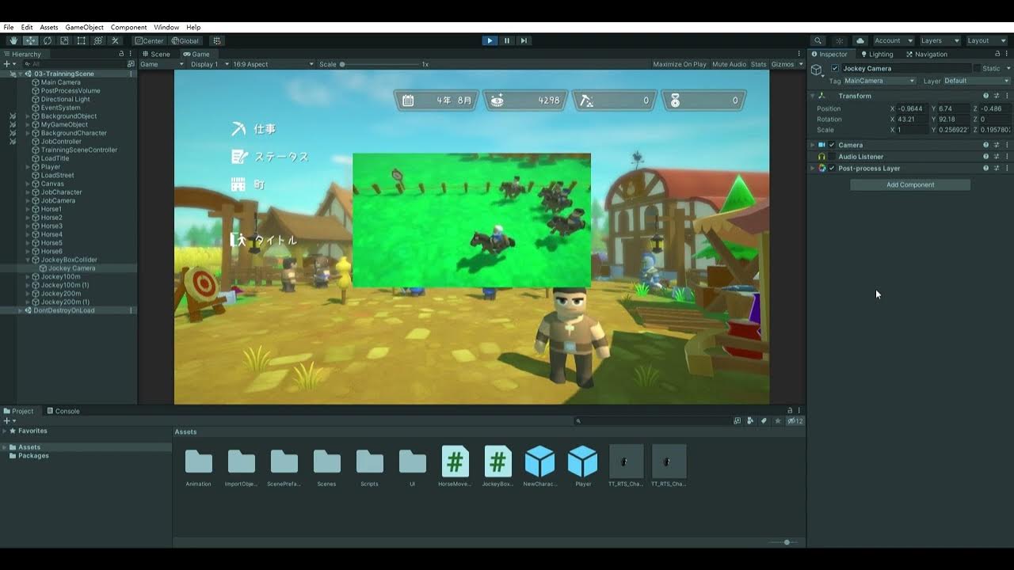The height and width of the screenshot is (570, 1014).
Task: Click the ステータス menu option in game
Action: pyautogui.click(x=269, y=157)
